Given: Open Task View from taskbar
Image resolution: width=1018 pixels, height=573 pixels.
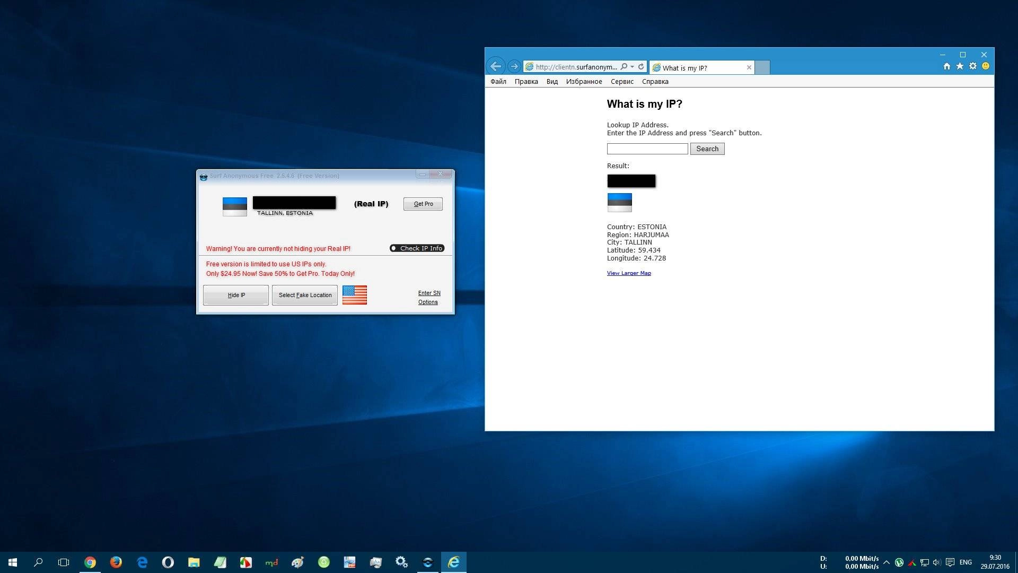Looking at the screenshot, I should click(x=64, y=562).
